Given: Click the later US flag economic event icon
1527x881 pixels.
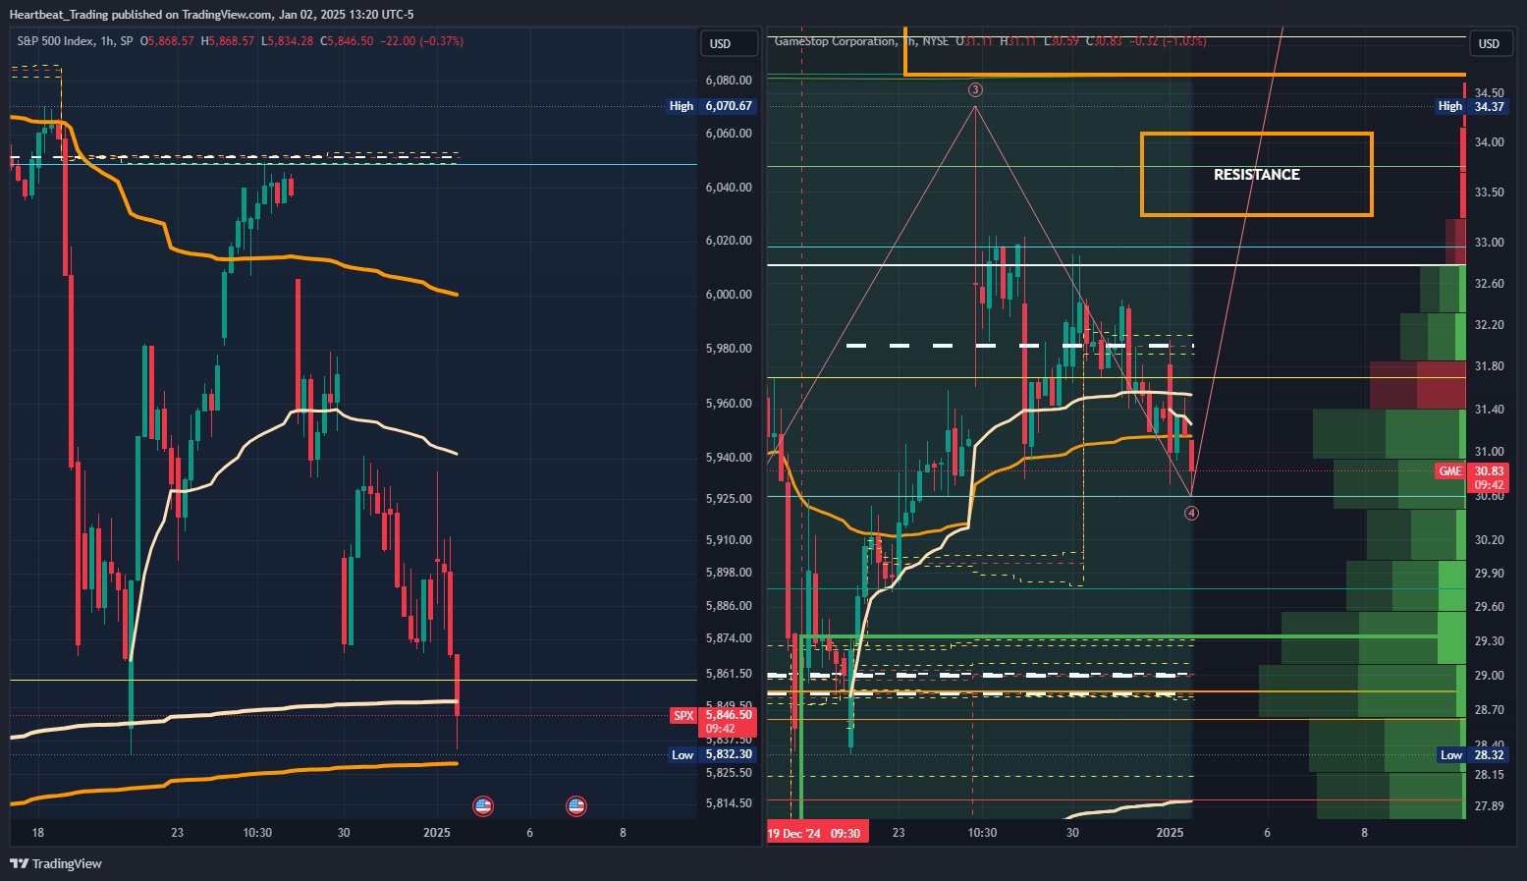Looking at the screenshot, I should (576, 806).
